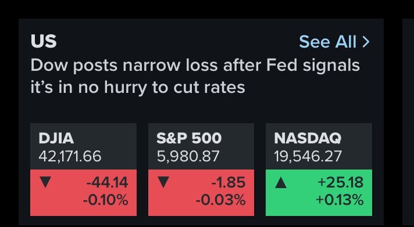Open the See All link

click(334, 42)
